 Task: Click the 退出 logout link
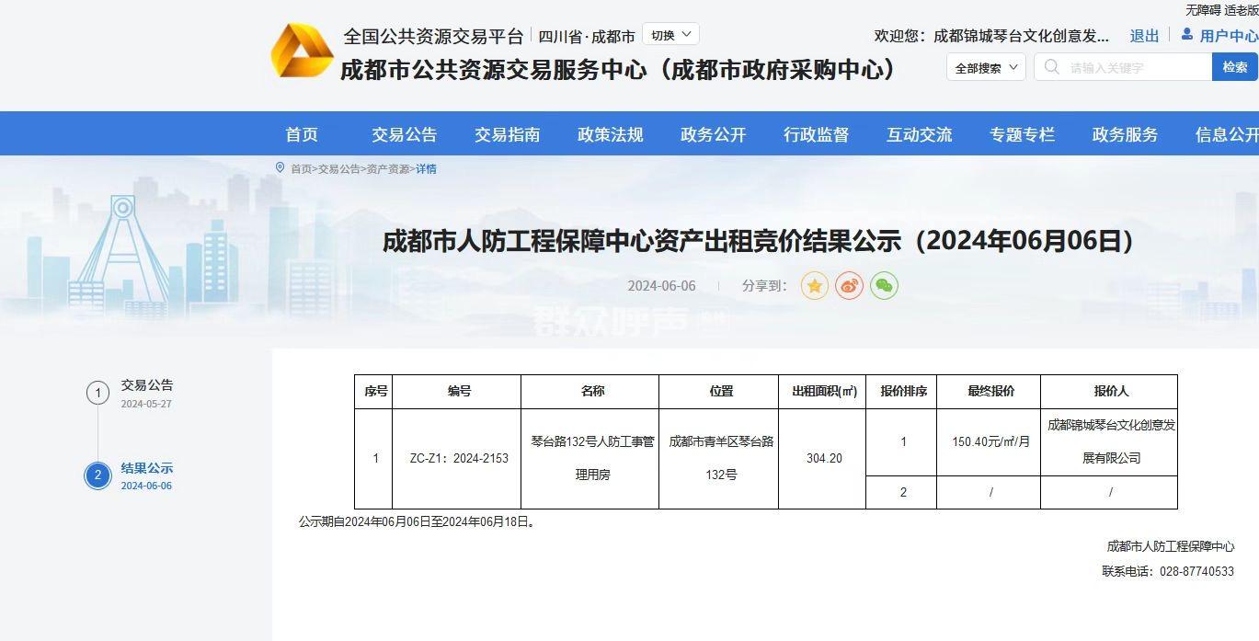(1144, 36)
